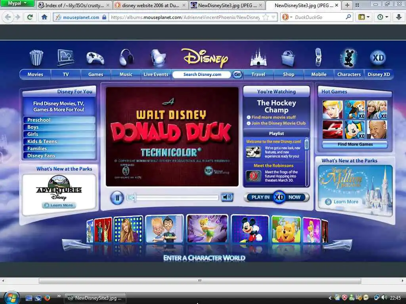Image resolution: width=406 pixels, height=304 pixels.
Task: Go forward with browser forward arrow
Action: click(17, 17)
